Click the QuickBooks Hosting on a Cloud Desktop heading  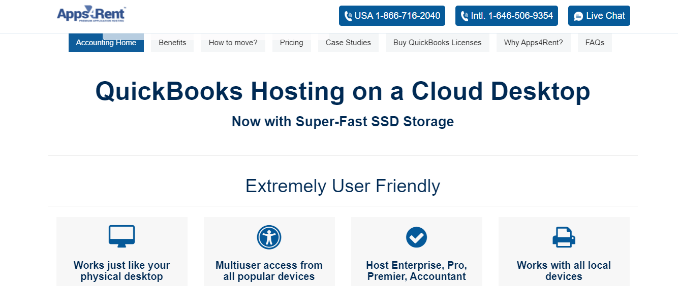(x=343, y=92)
